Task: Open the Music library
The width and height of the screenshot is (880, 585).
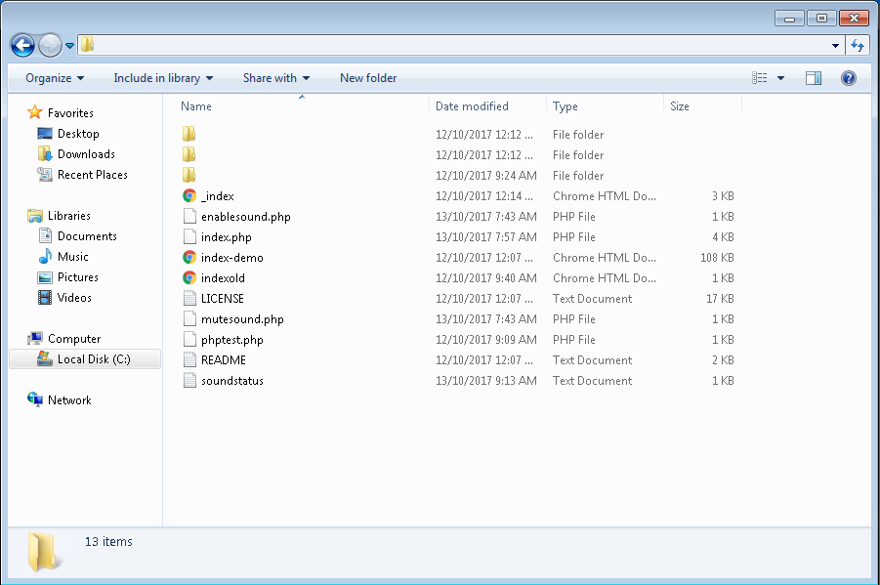Action: point(74,256)
